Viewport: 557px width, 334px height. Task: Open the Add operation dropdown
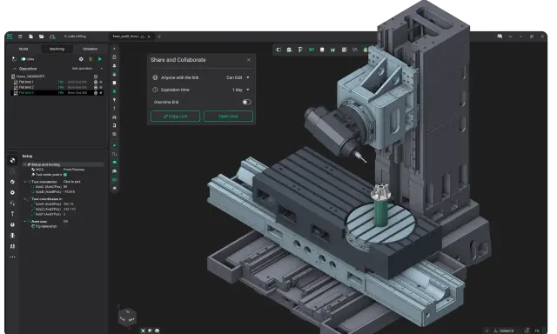[x=87, y=69]
